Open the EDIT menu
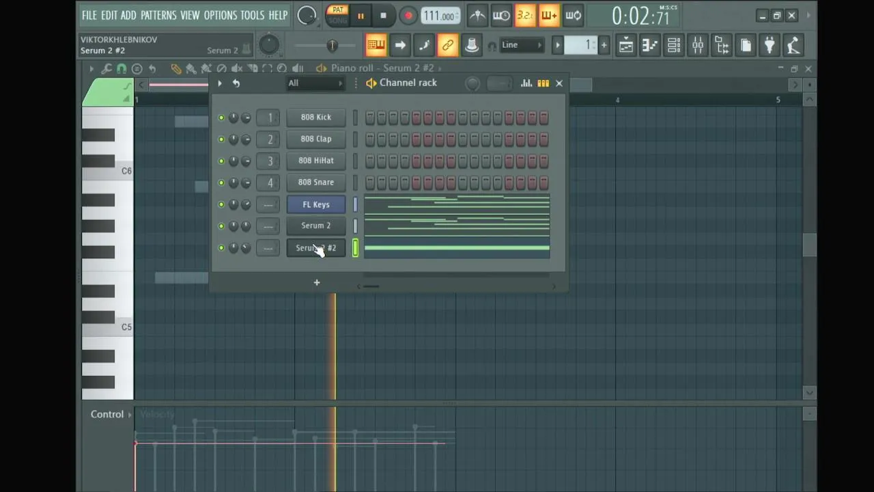874x492 pixels. pyautogui.click(x=109, y=15)
